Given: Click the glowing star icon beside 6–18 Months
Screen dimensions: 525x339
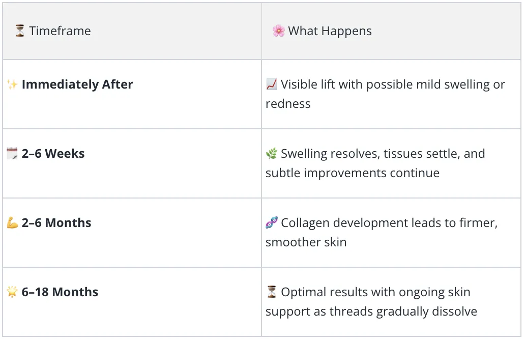Looking at the screenshot, I should (12, 292).
